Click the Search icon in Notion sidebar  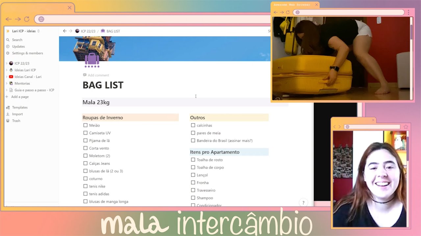(x=8, y=40)
